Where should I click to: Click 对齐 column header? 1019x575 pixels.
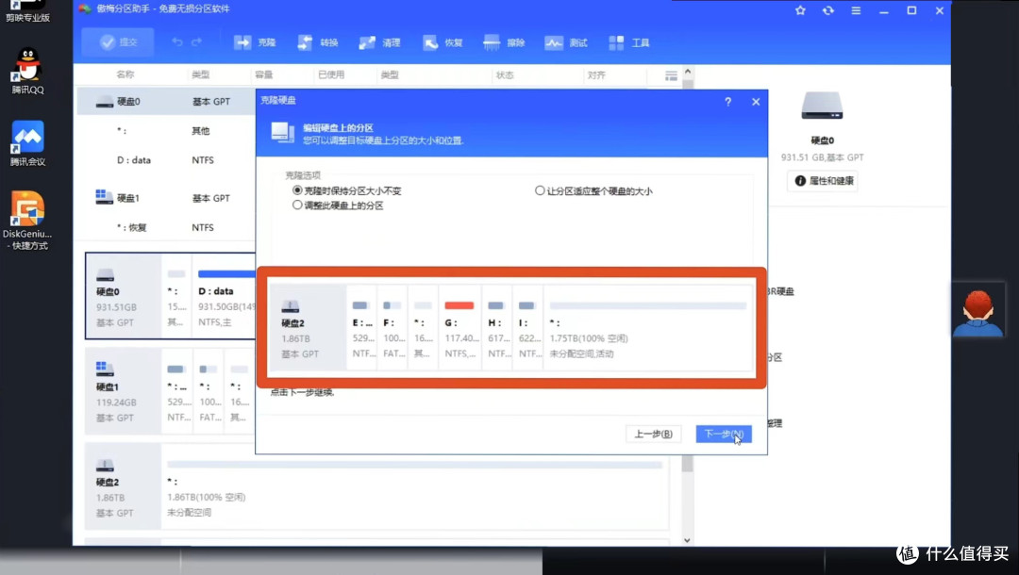click(596, 74)
